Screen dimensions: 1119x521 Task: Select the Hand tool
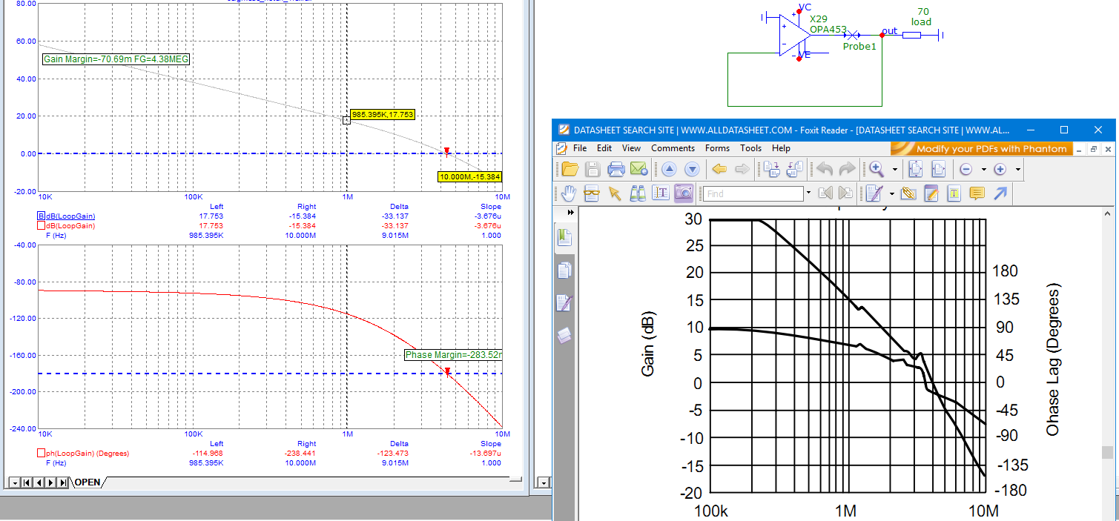(569, 193)
